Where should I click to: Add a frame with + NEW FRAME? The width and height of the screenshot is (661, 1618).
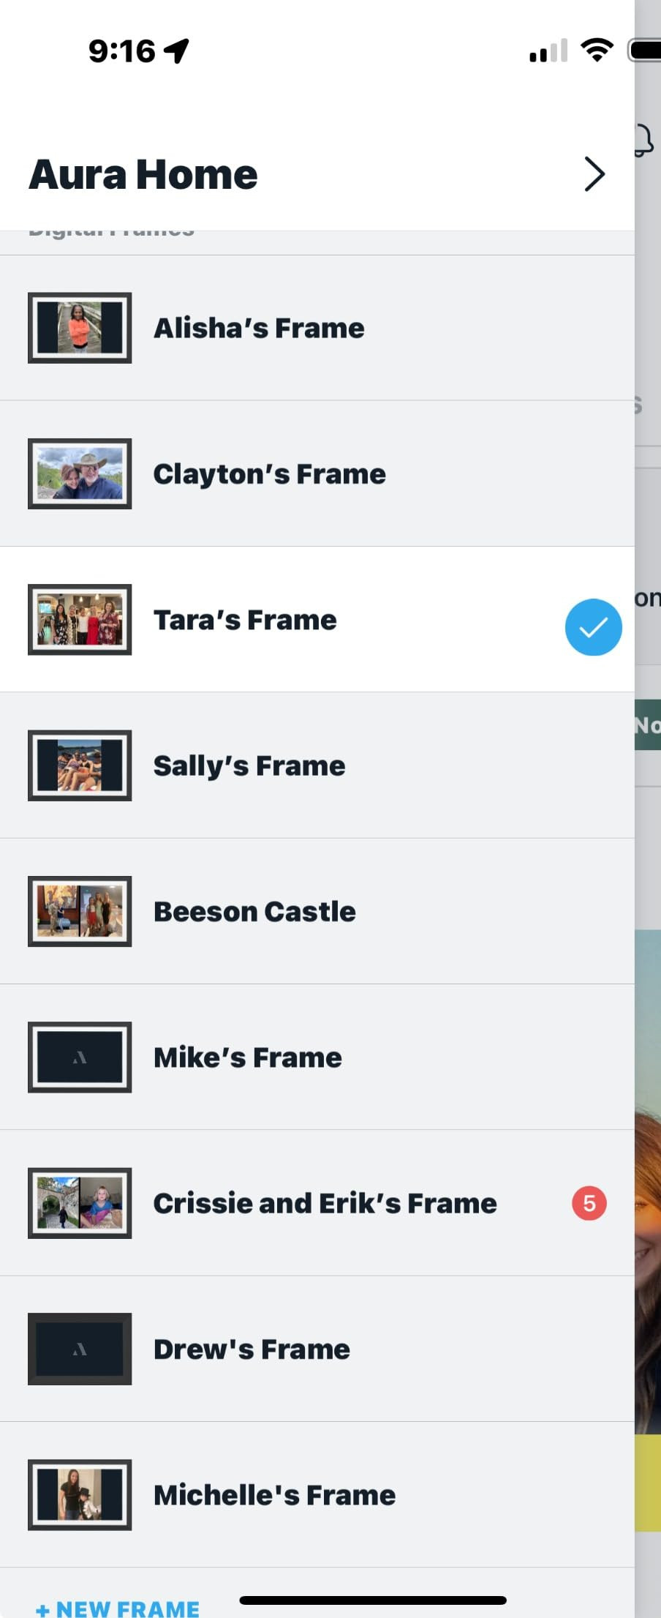pos(118,1608)
